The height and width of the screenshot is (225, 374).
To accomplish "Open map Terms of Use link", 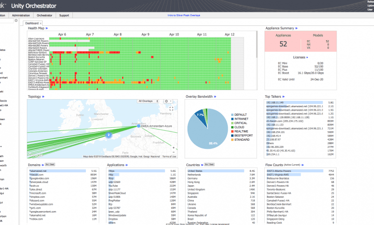I will [169, 157].
